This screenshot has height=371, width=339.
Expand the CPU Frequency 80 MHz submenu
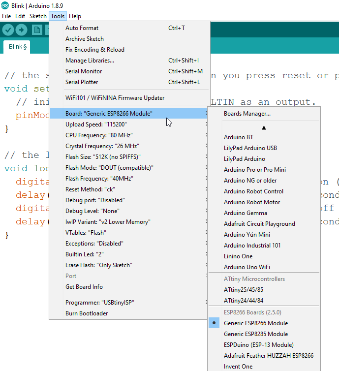129,135
